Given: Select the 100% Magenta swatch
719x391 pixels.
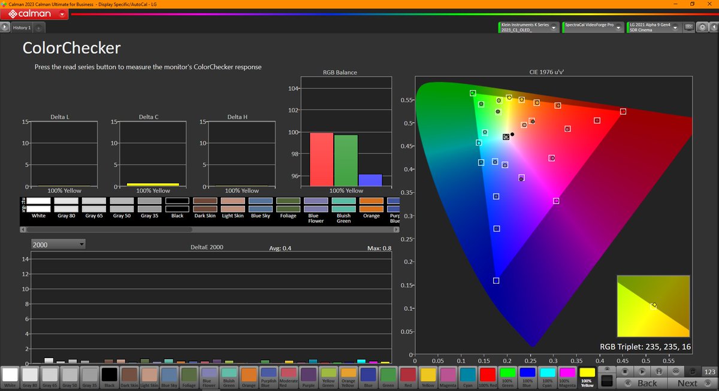Looking at the screenshot, I should click(x=567, y=377).
